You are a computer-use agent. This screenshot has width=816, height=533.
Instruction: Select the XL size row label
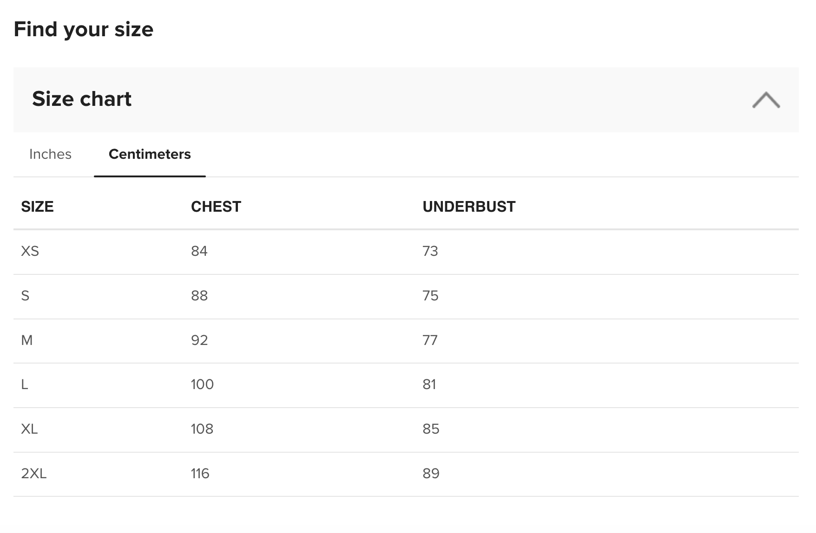29,429
